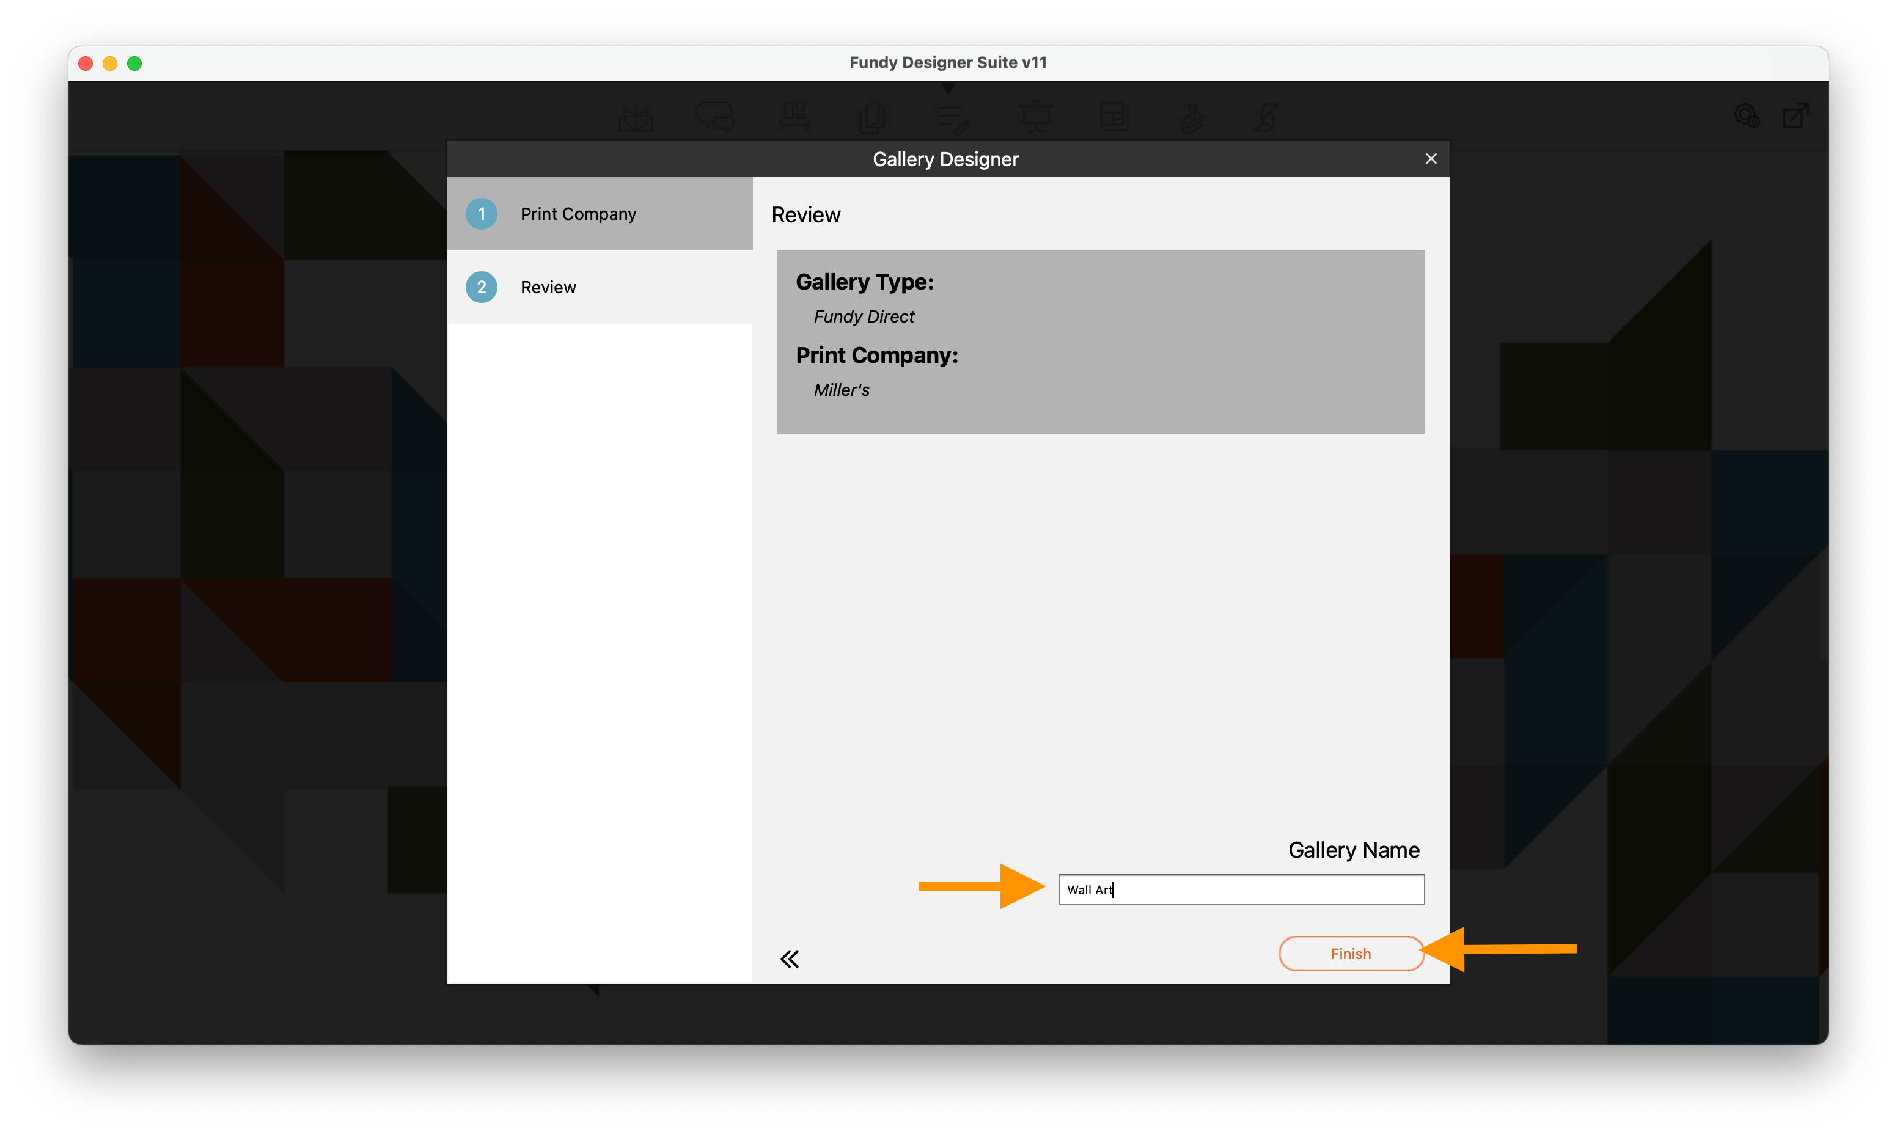Viewport: 1897px width, 1135px height.
Task: Click the step 1 circle badge
Action: 481,214
